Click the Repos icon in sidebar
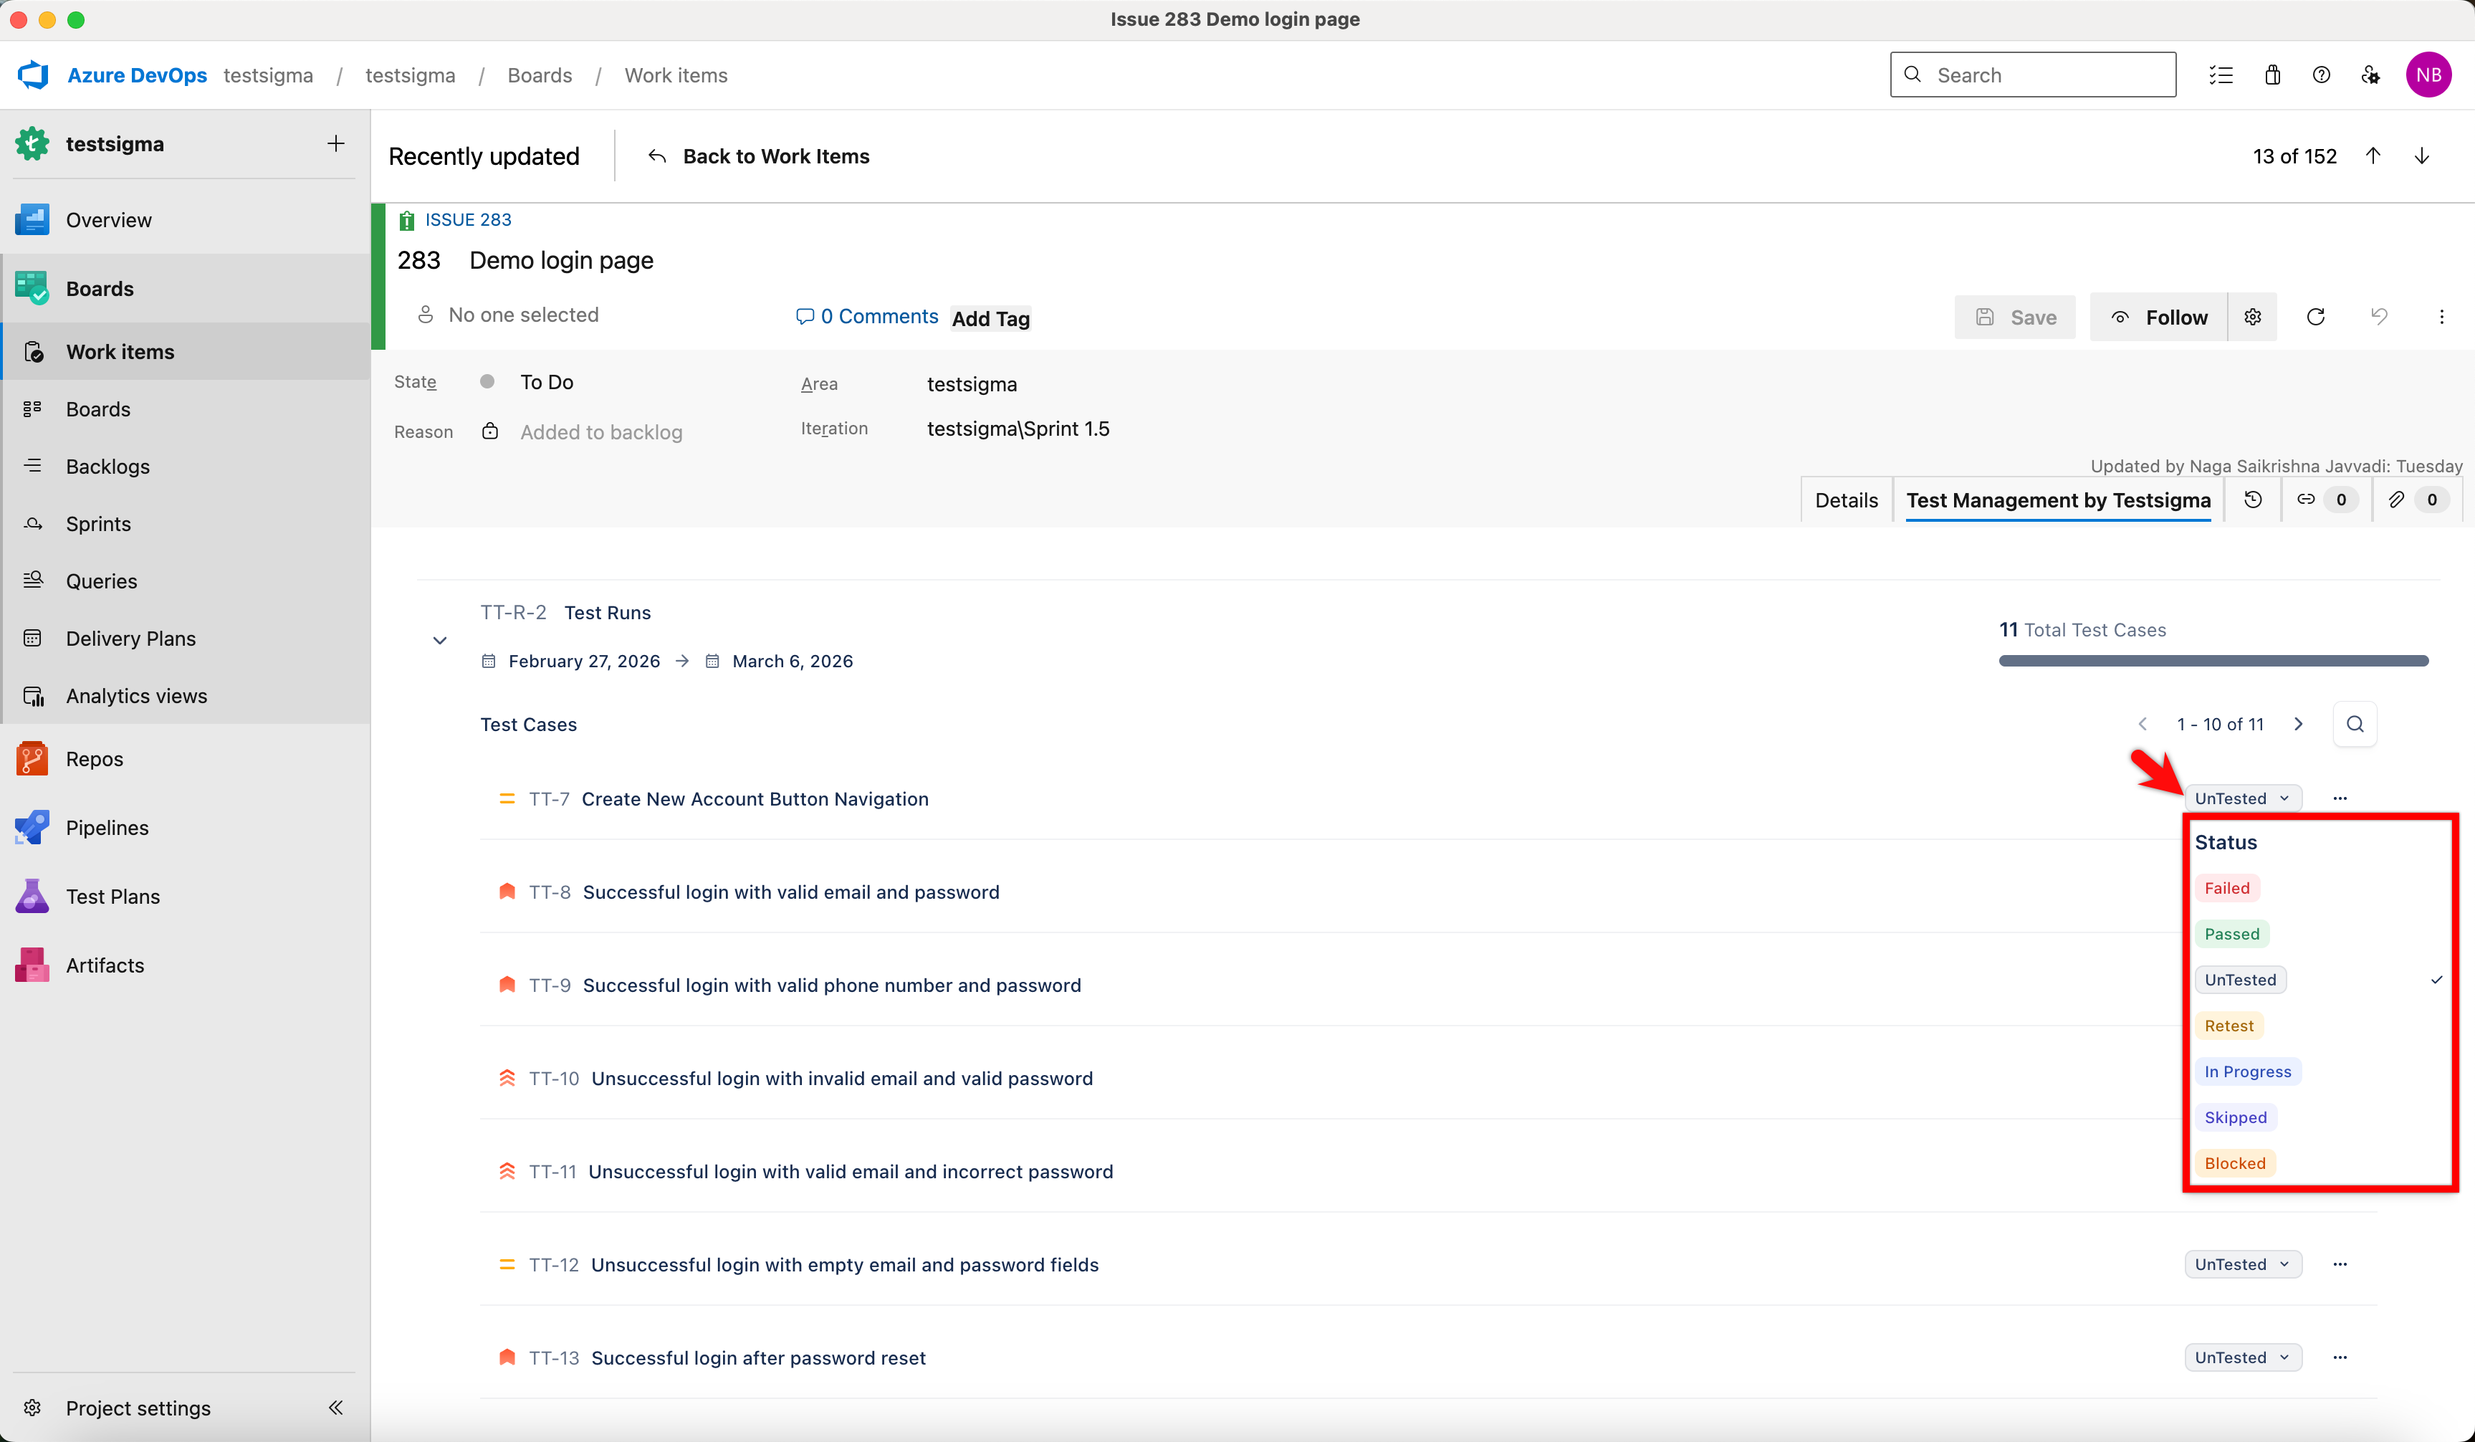Screen dimensions: 2475x1442 [x=32, y=759]
